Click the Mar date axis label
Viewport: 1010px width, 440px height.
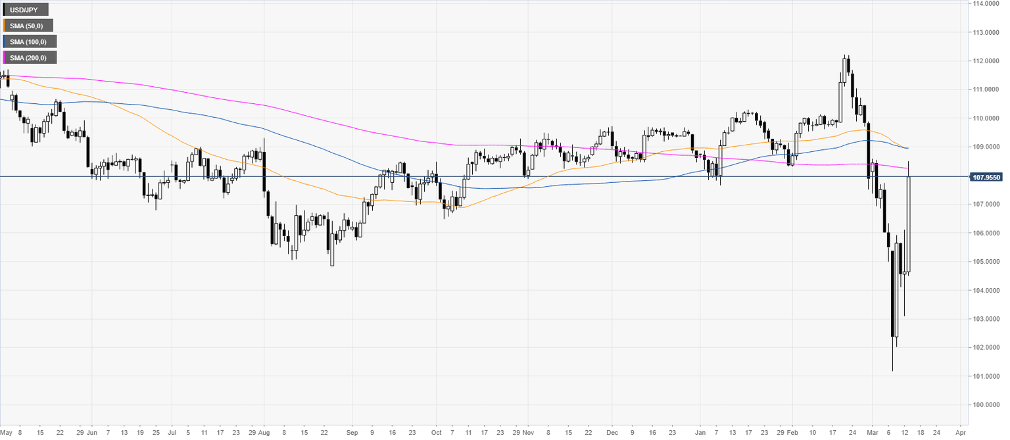pos(871,433)
